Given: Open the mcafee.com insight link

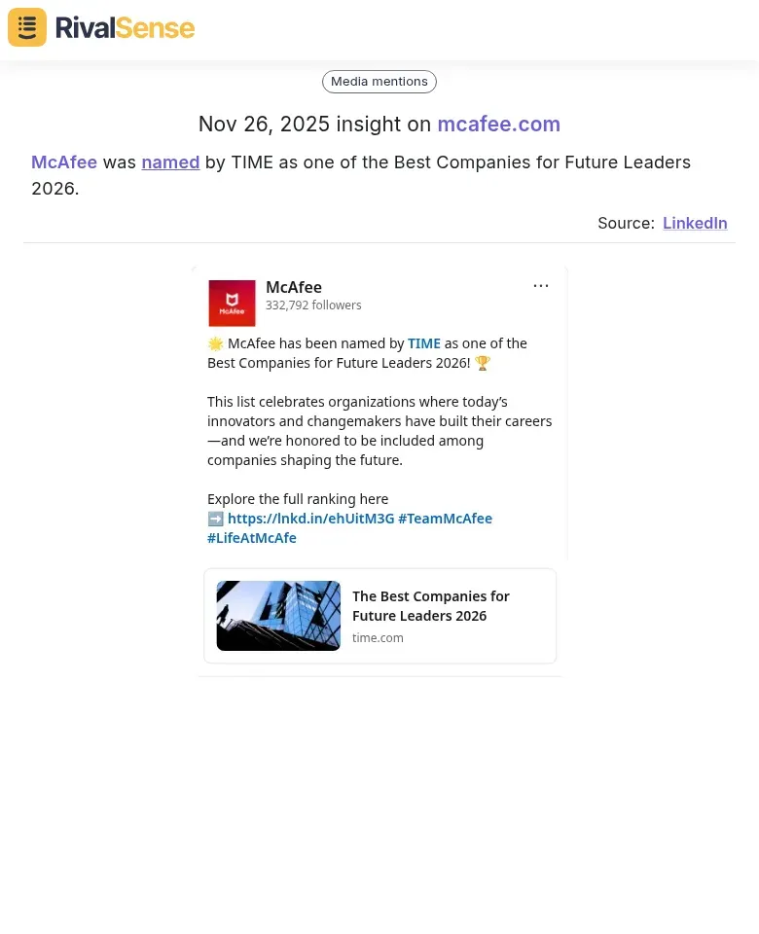Looking at the screenshot, I should click(498, 125).
